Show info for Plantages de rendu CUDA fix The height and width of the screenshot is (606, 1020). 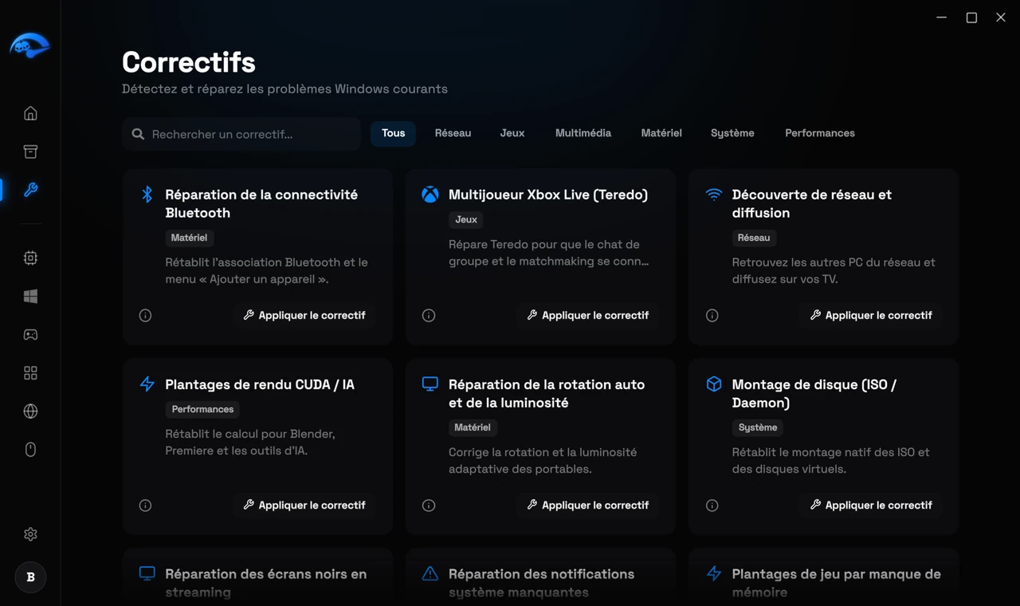[145, 506]
